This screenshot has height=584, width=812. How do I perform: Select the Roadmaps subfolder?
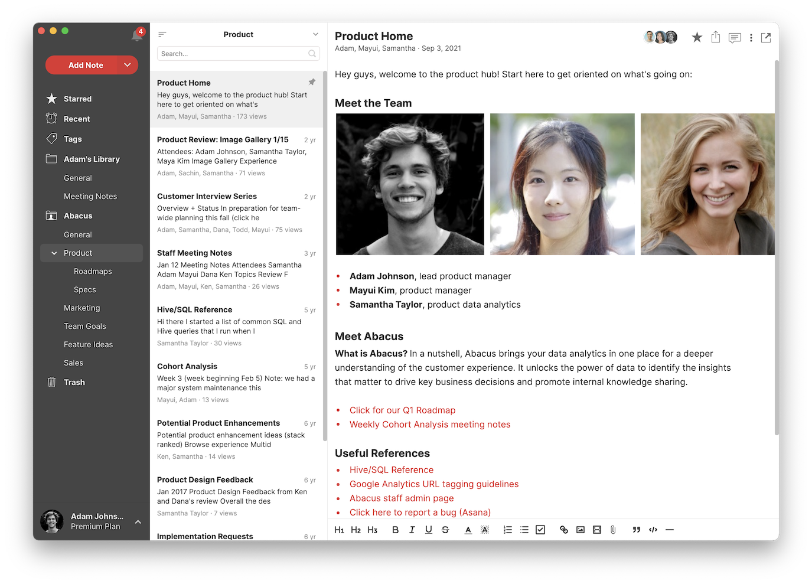click(93, 271)
